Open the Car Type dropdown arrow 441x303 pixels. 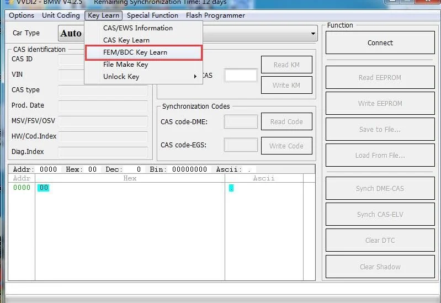(x=313, y=34)
